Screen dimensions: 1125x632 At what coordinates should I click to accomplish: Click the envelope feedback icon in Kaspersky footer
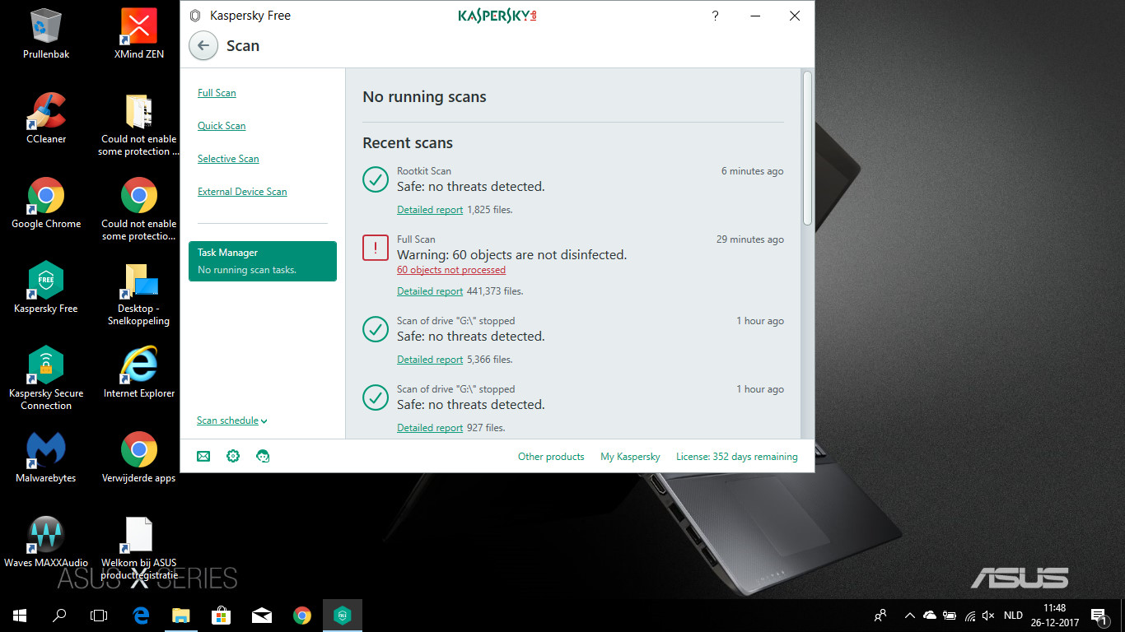coord(203,456)
